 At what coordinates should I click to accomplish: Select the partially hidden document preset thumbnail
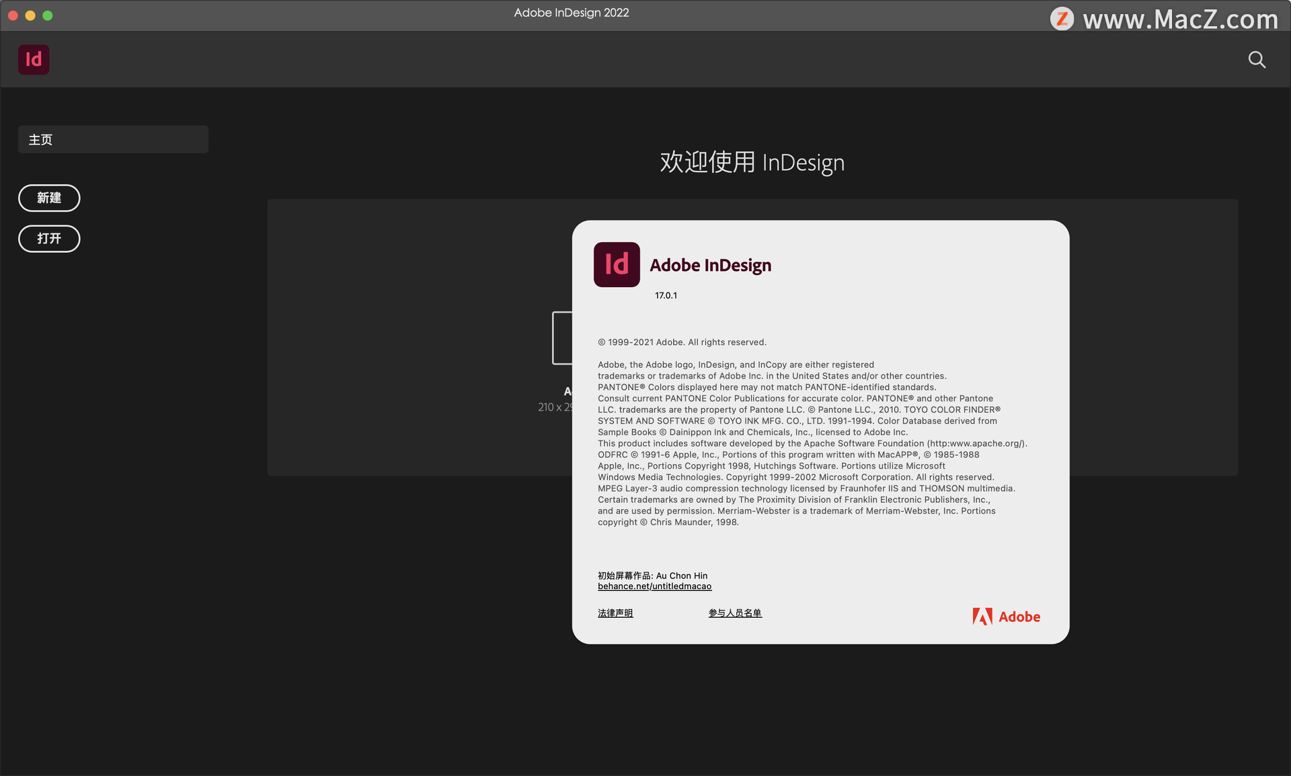click(x=562, y=338)
